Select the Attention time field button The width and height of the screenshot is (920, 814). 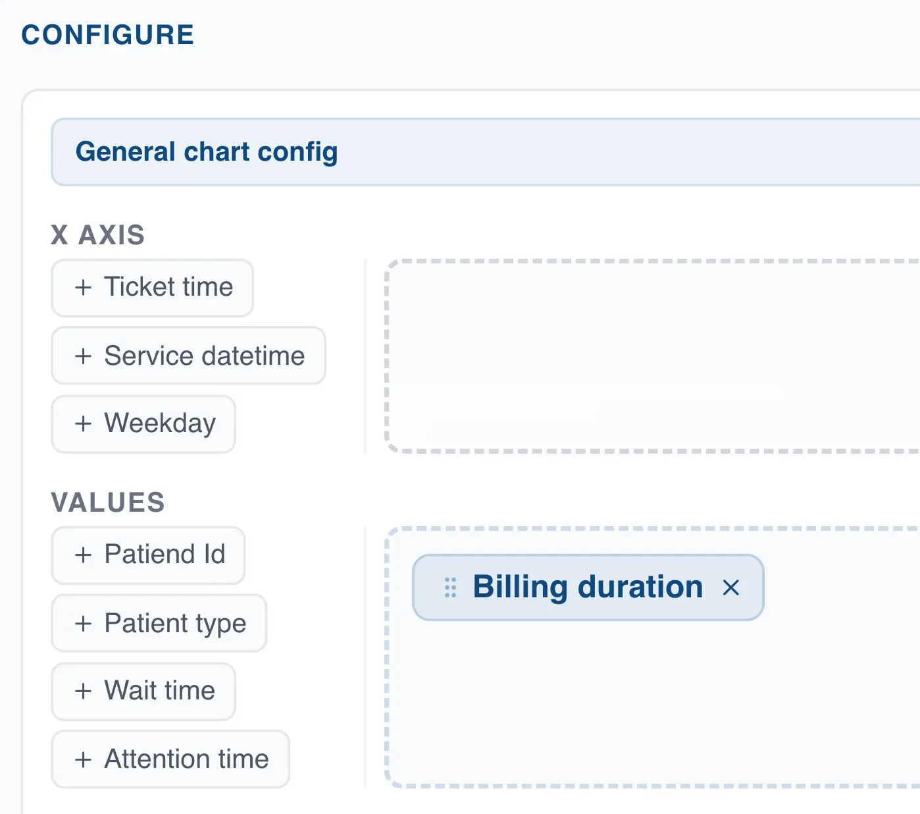point(170,759)
